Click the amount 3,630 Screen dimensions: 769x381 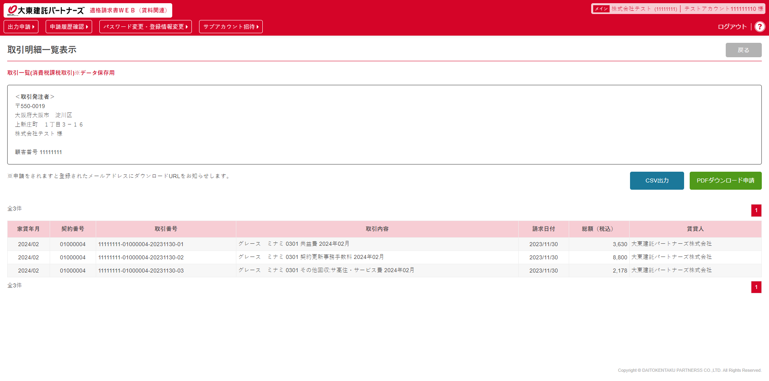click(x=620, y=244)
